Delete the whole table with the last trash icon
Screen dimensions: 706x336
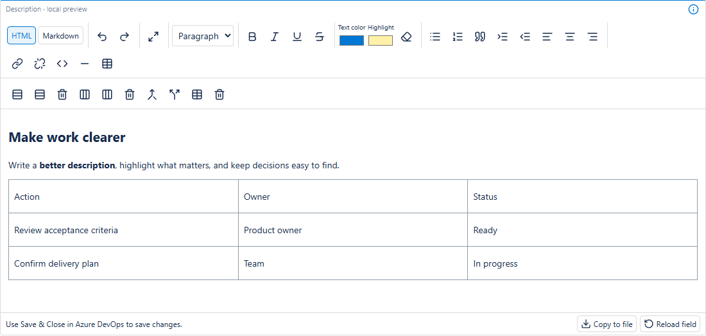coord(220,94)
